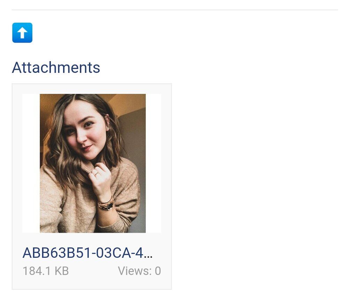
Task: View the attachment image of the beige sweater
Action: point(92,163)
